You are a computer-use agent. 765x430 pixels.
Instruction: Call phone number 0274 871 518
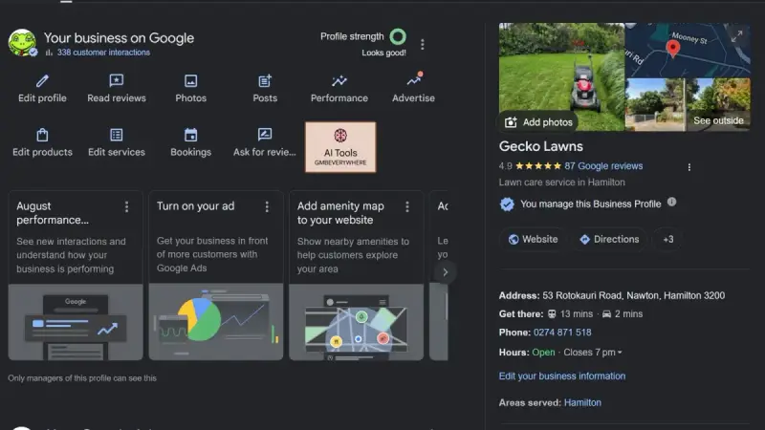[562, 333]
